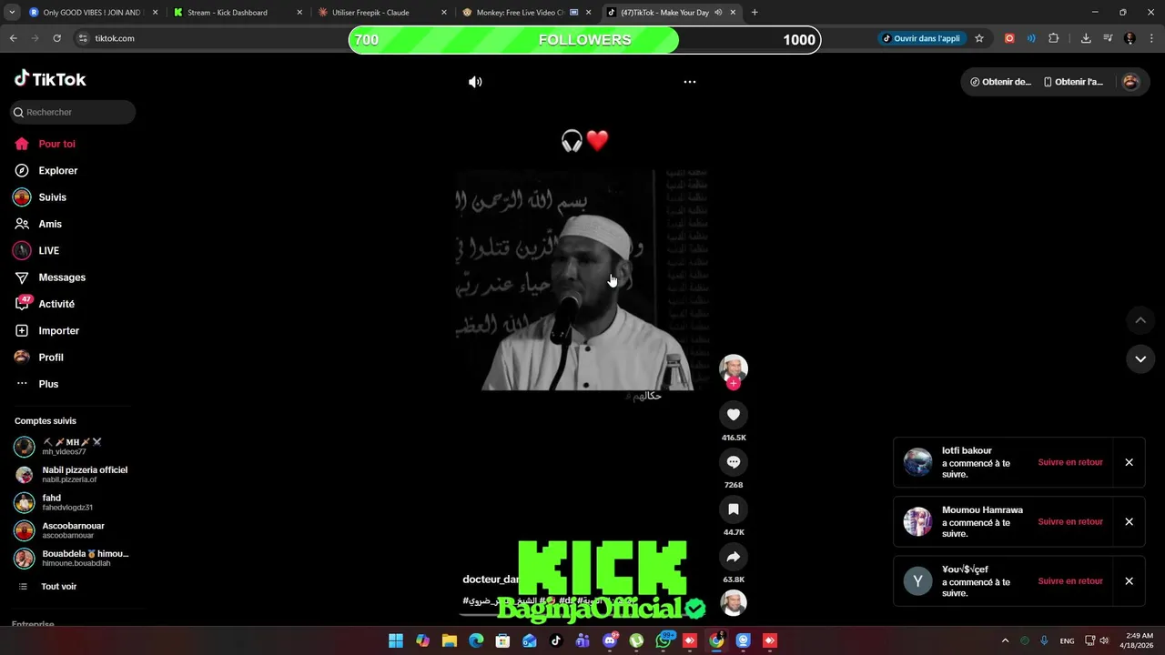This screenshot has width=1165, height=655.
Task: Open Discord from the taskbar
Action: pos(610,640)
